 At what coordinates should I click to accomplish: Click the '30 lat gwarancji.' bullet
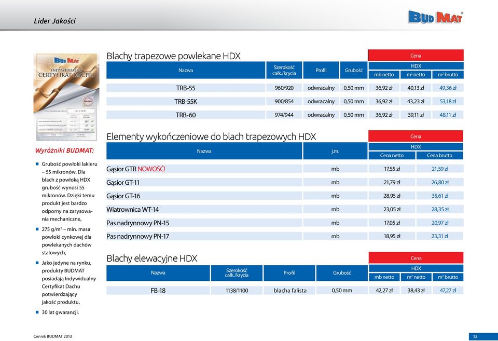(x=60, y=312)
